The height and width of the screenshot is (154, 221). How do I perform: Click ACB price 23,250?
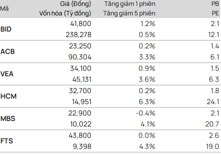80,46
